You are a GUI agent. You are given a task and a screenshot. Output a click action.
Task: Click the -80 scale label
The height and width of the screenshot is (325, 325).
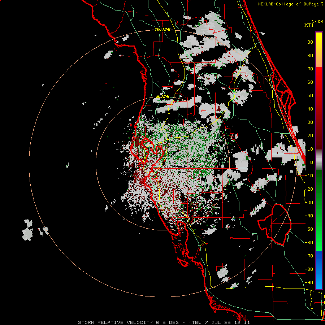pyautogui.click(x=309, y=269)
